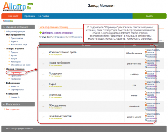Click the Подсказки header icon

tap(4, 104)
